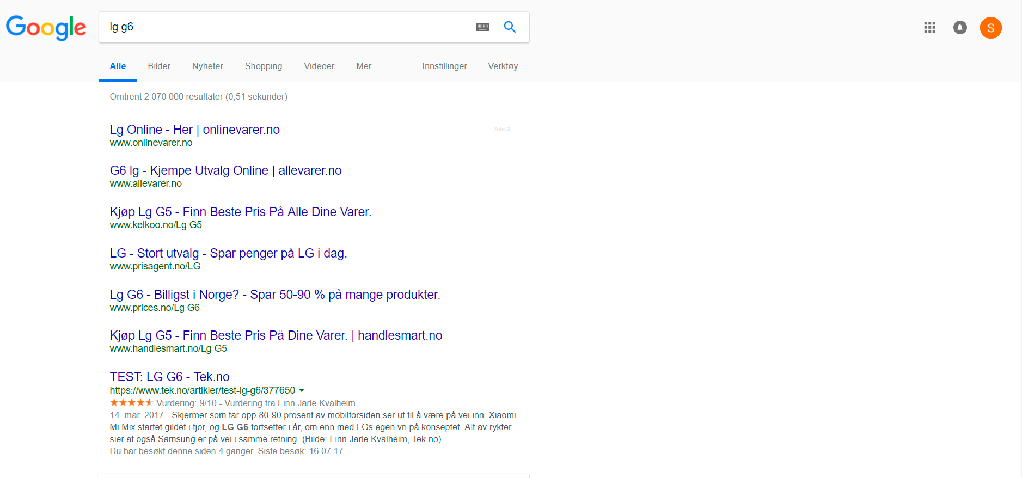Click the www.prisagent.no/LG URL
1022x478 pixels.
point(155,266)
